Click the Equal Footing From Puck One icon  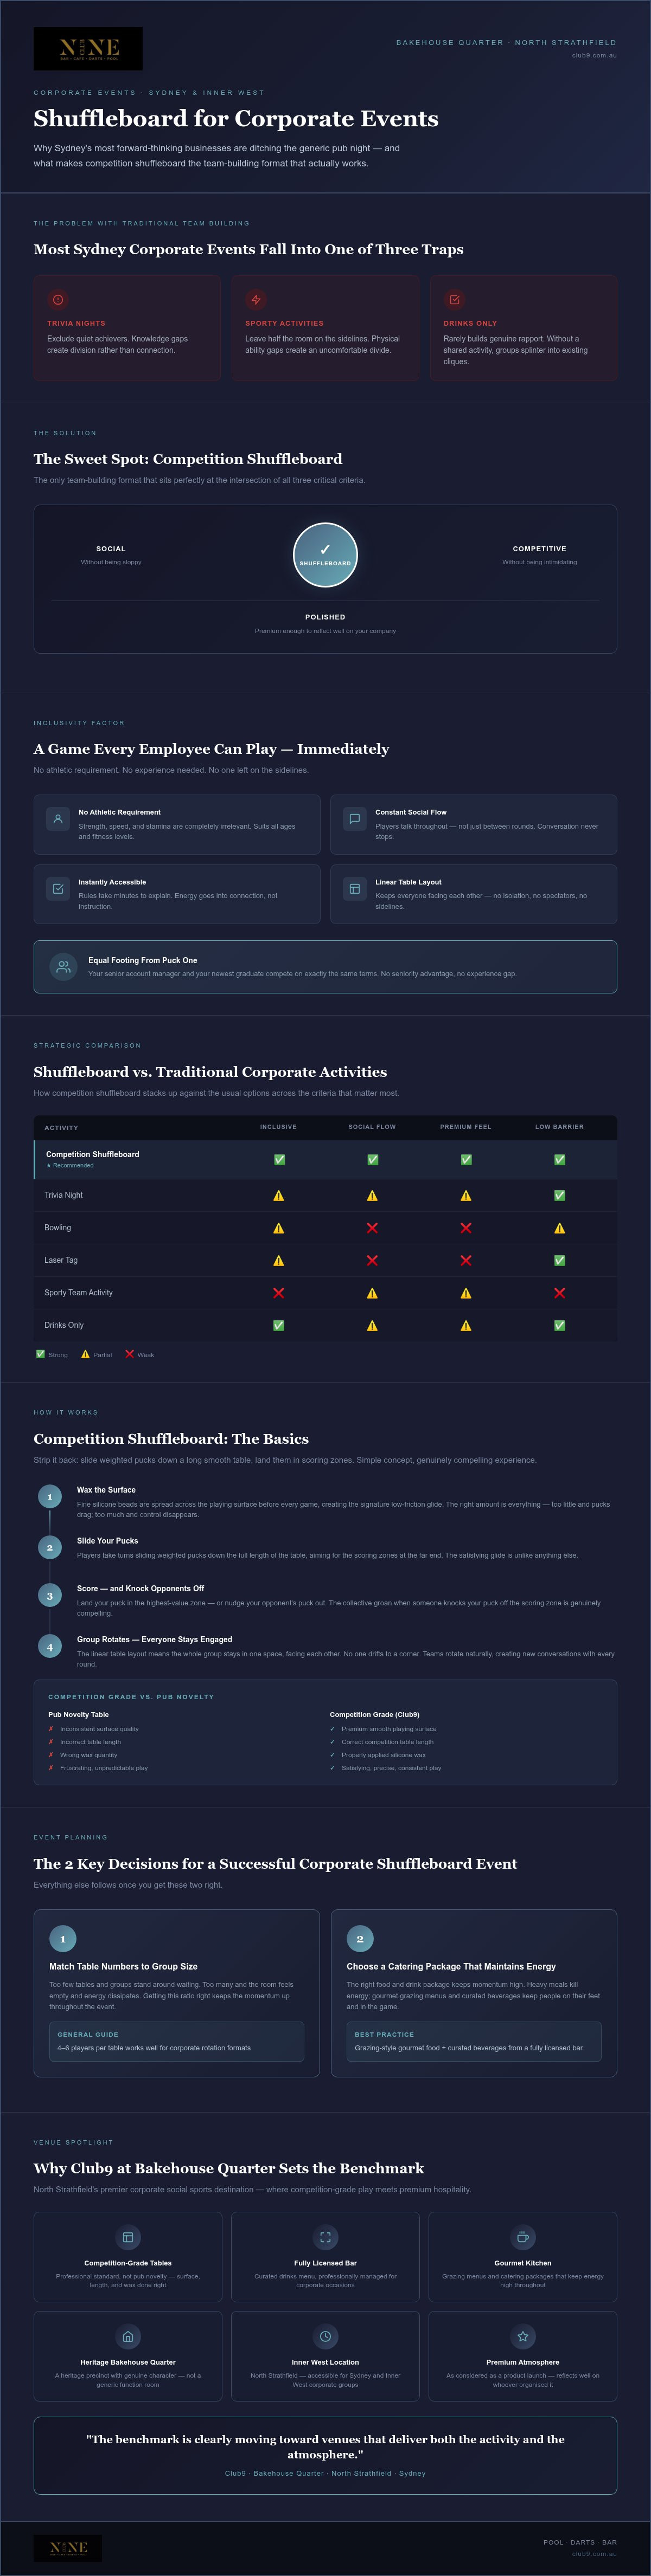63,967
